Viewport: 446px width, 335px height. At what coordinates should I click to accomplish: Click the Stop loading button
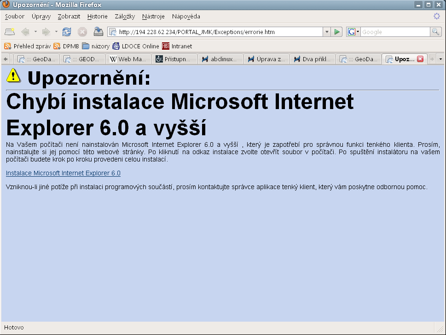[x=82, y=32]
